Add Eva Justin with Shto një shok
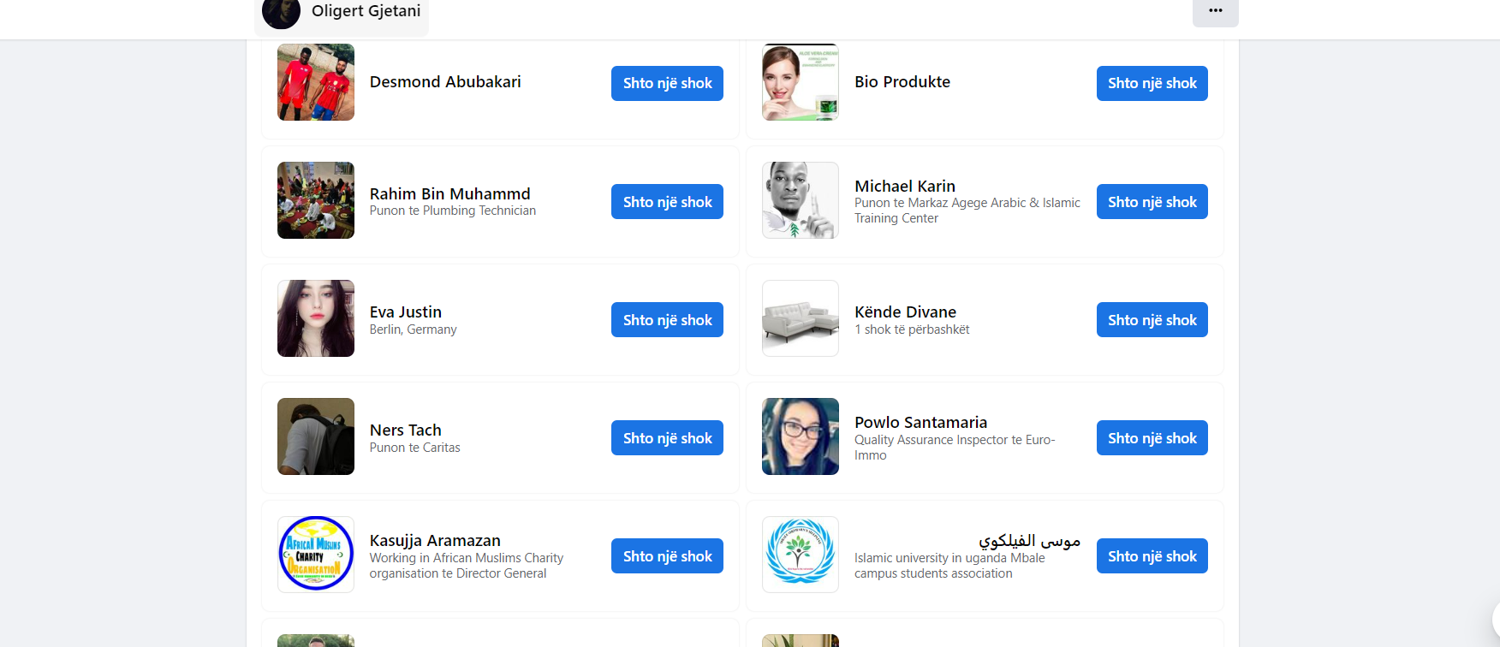 click(667, 320)
